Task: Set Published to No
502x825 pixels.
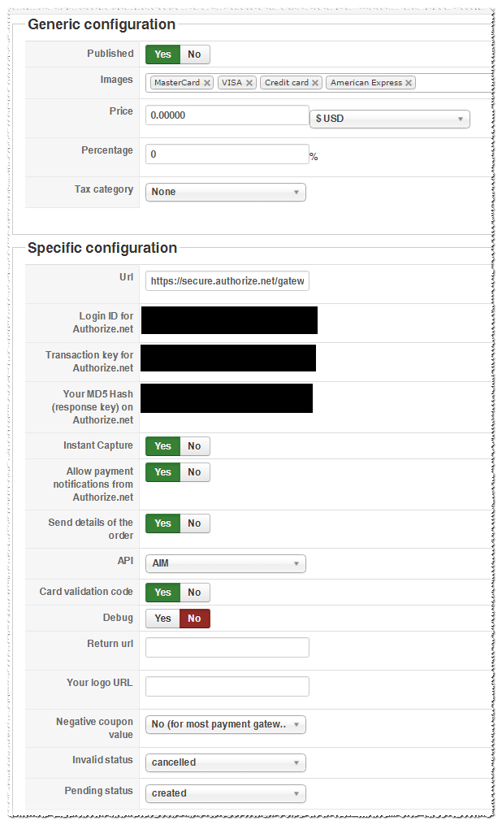Action: click(194, 54)
